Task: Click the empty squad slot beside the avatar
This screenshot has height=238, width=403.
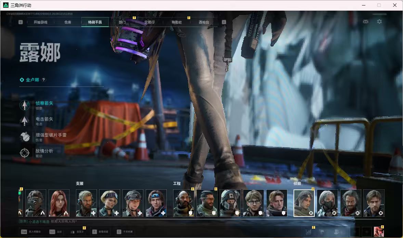Action: pyautogui.click(x=367, y=232)
